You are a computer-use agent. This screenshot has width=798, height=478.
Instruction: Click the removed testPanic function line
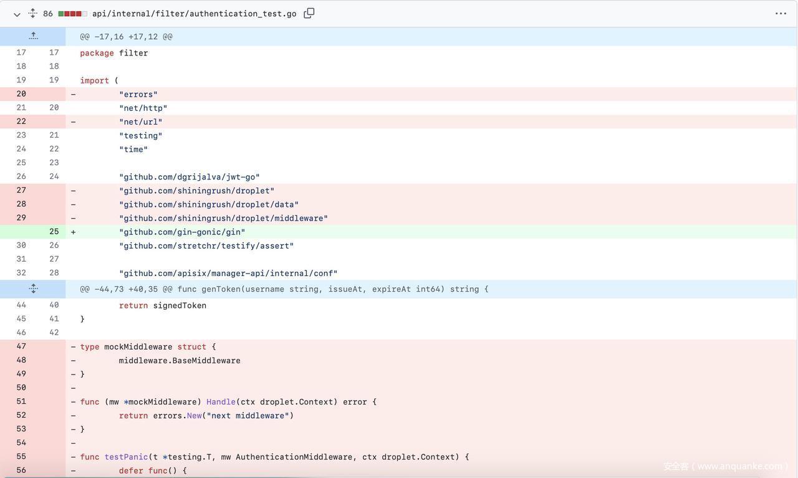point(274,457)
